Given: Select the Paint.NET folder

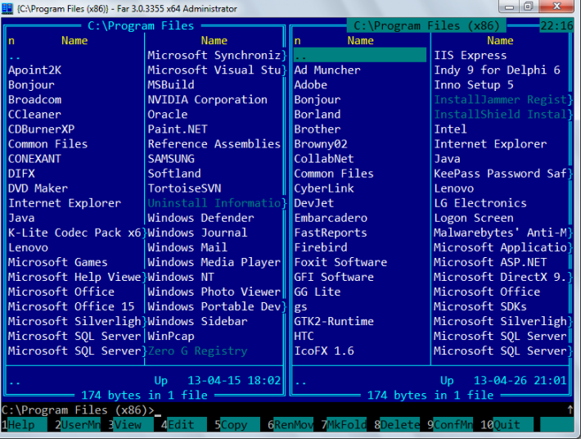Looking at the screenshot, I should [178, 129].
